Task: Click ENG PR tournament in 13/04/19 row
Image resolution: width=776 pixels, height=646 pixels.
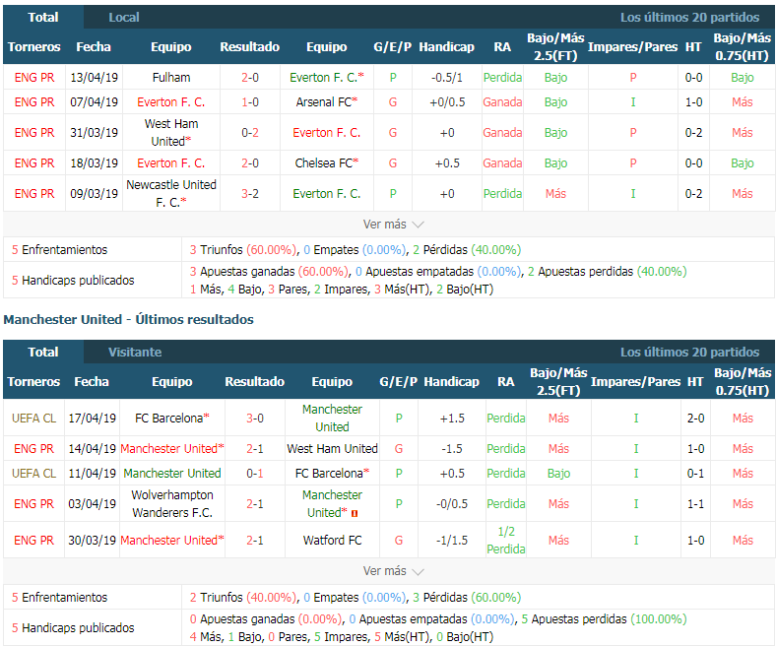Action: pos(34,77)
